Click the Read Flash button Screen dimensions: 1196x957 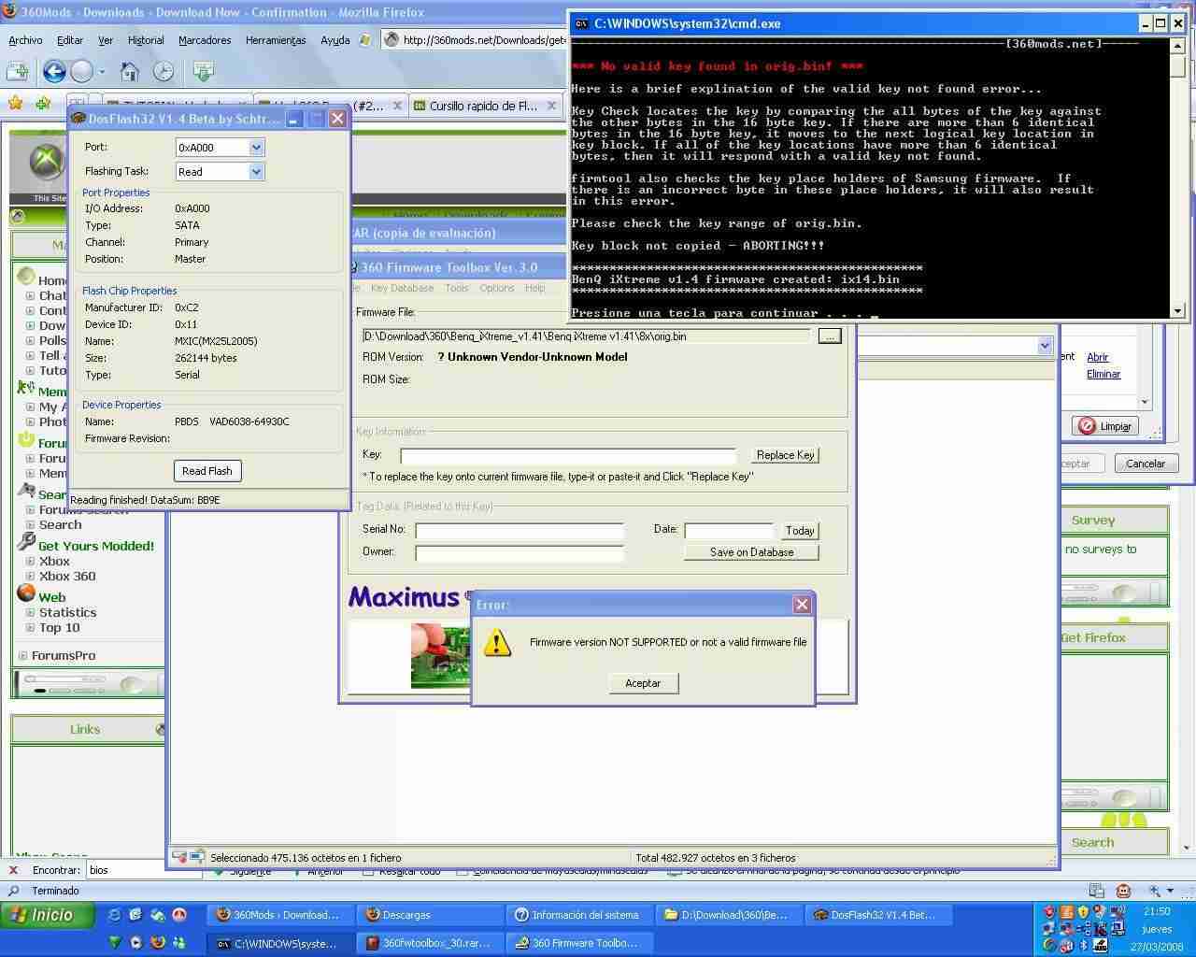tap(207, 471)
